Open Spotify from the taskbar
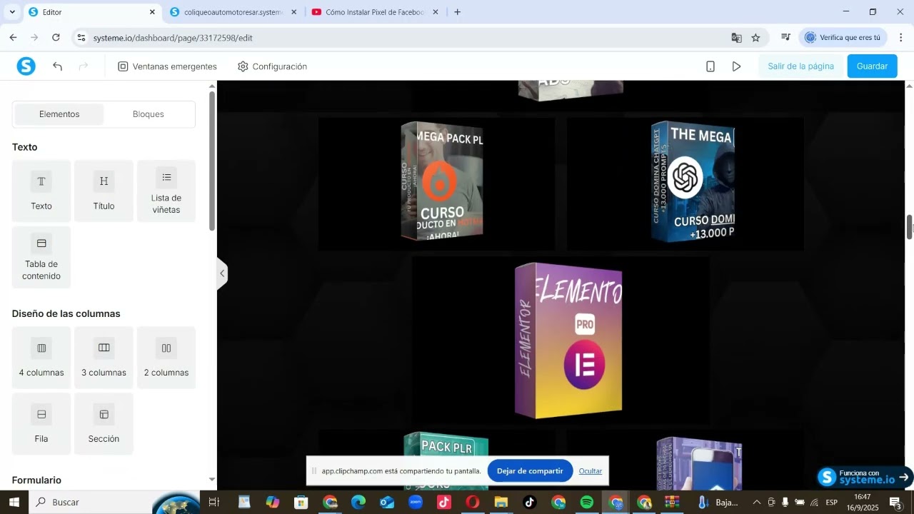Image resolution: width=914 pixels, height=514 pixels. (587, 503)
